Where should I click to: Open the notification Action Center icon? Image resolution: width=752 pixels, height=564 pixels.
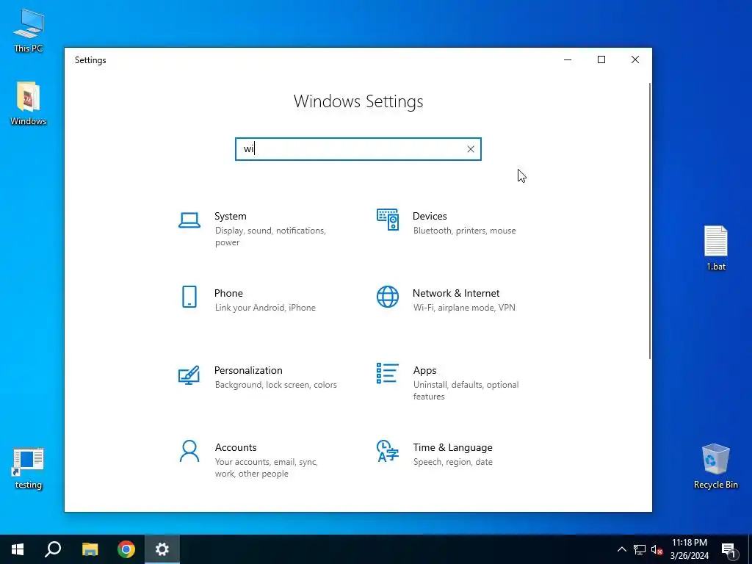click(x=729, y=549)
